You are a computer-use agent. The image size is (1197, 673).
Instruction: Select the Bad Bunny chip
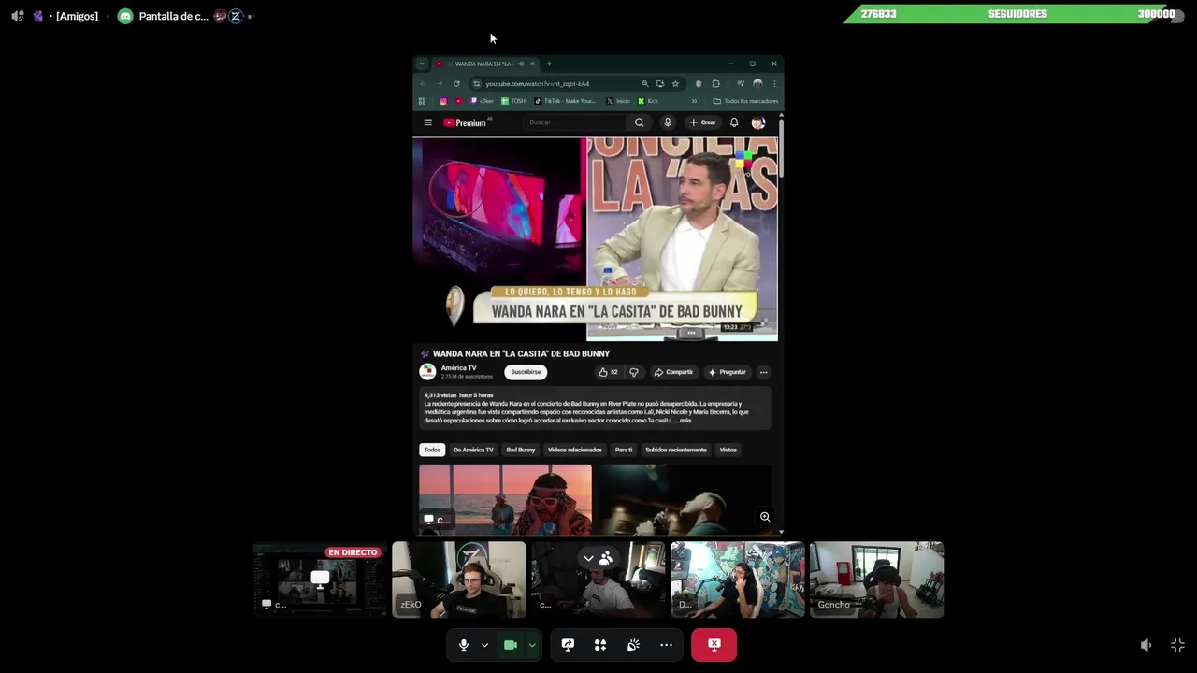click(x=521, y=450)
